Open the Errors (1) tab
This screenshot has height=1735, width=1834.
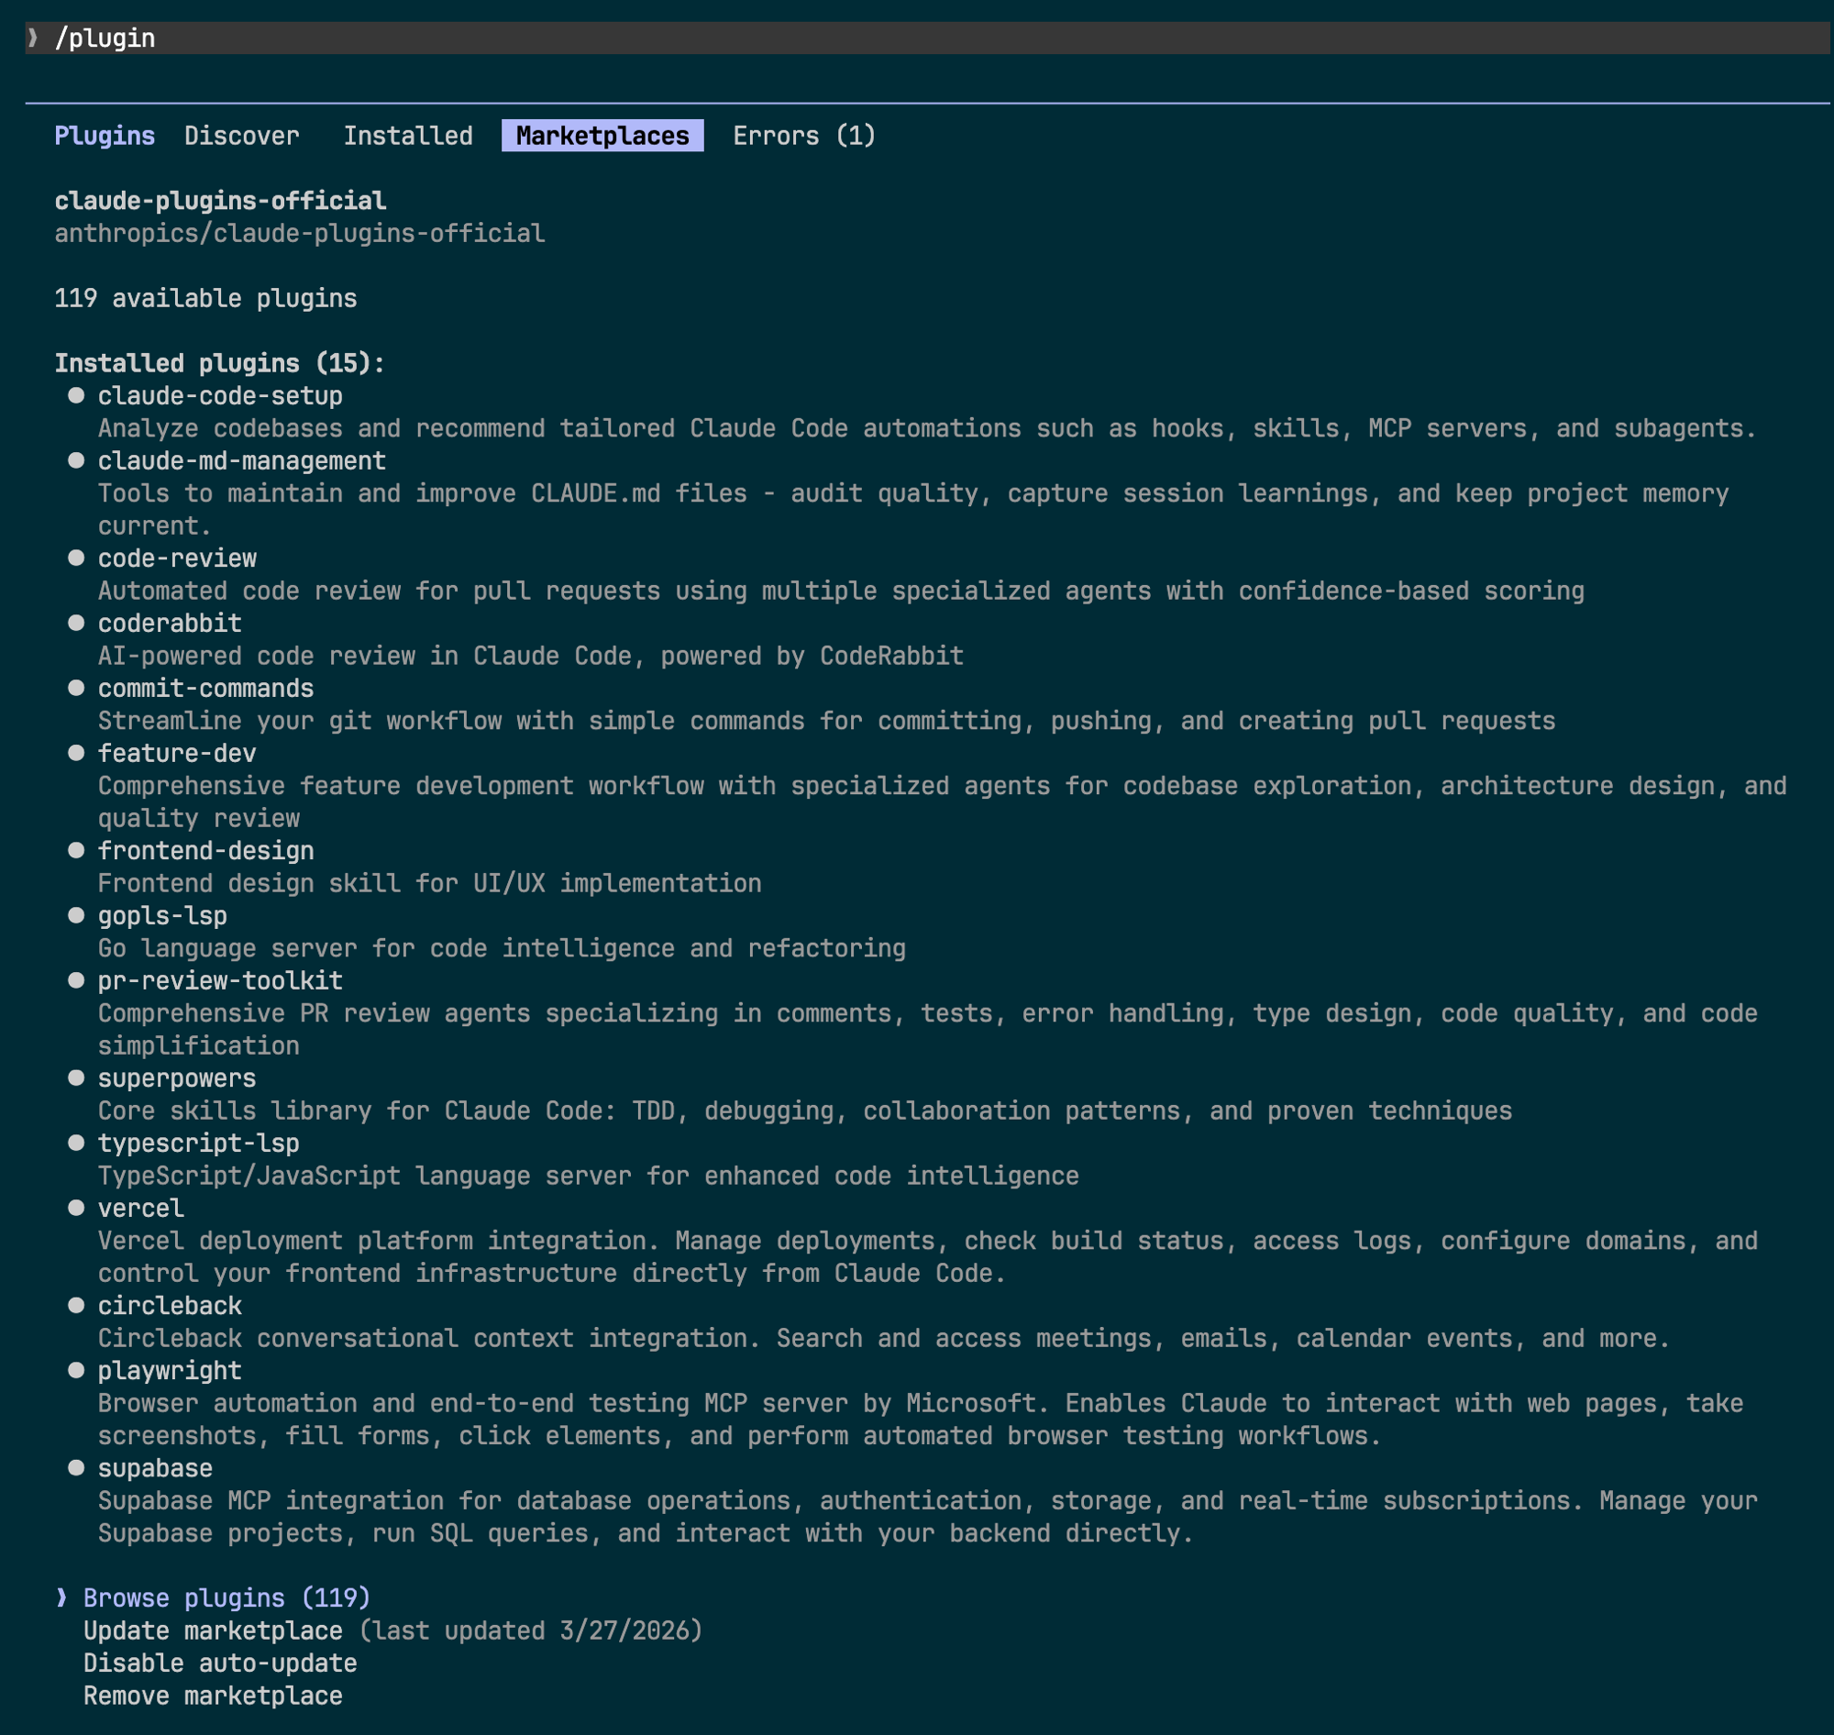[x=803, y=136]
